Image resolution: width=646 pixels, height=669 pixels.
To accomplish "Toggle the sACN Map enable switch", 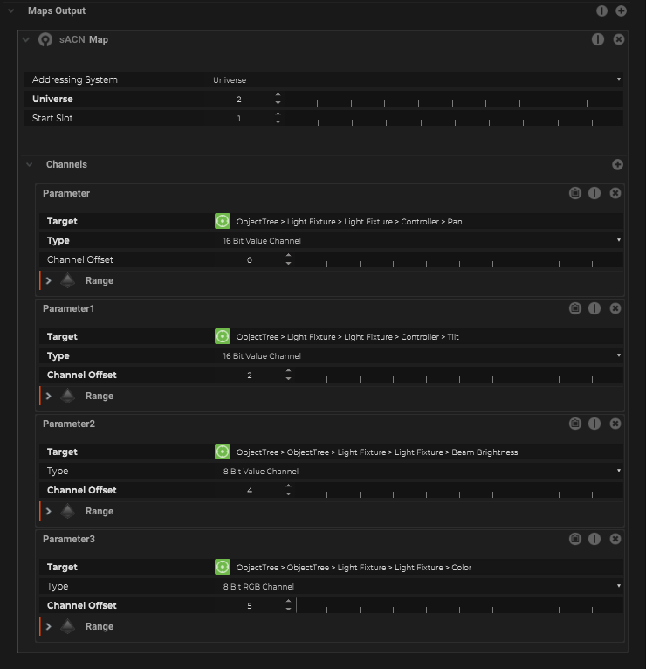I will pos(598,39).
